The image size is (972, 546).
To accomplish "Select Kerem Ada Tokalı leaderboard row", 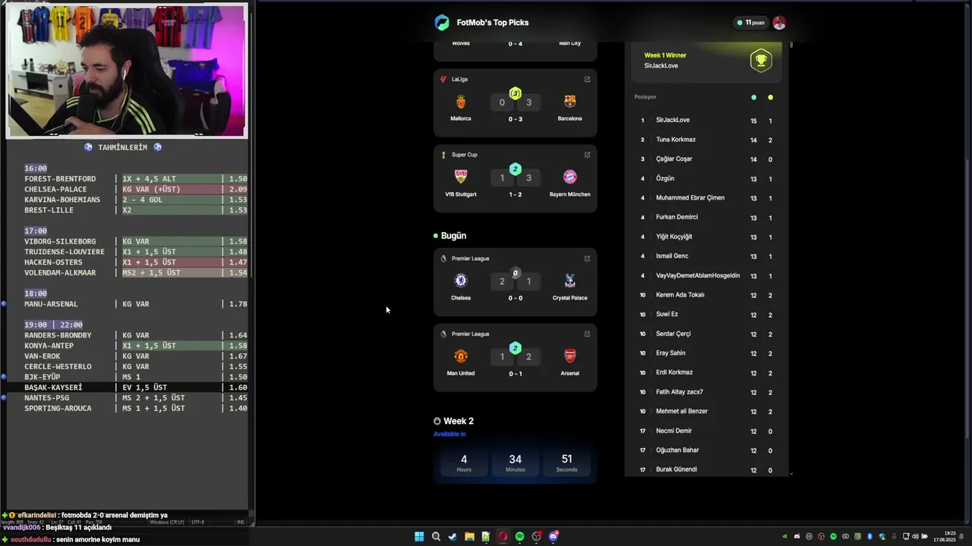I will click(x=706, y=295).
